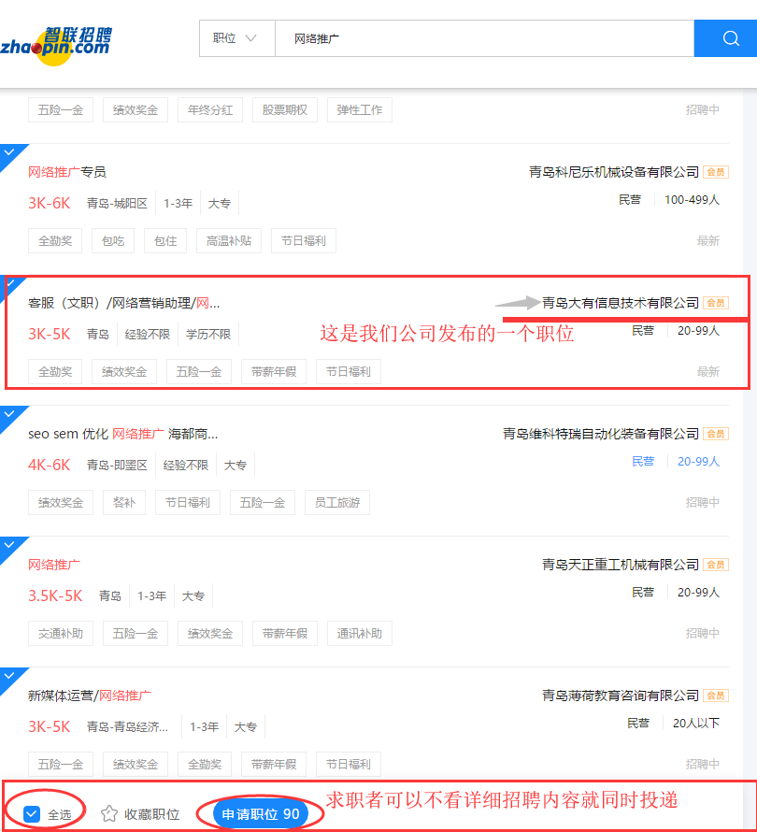Click the 100-499人 company size text

point(692,200)
